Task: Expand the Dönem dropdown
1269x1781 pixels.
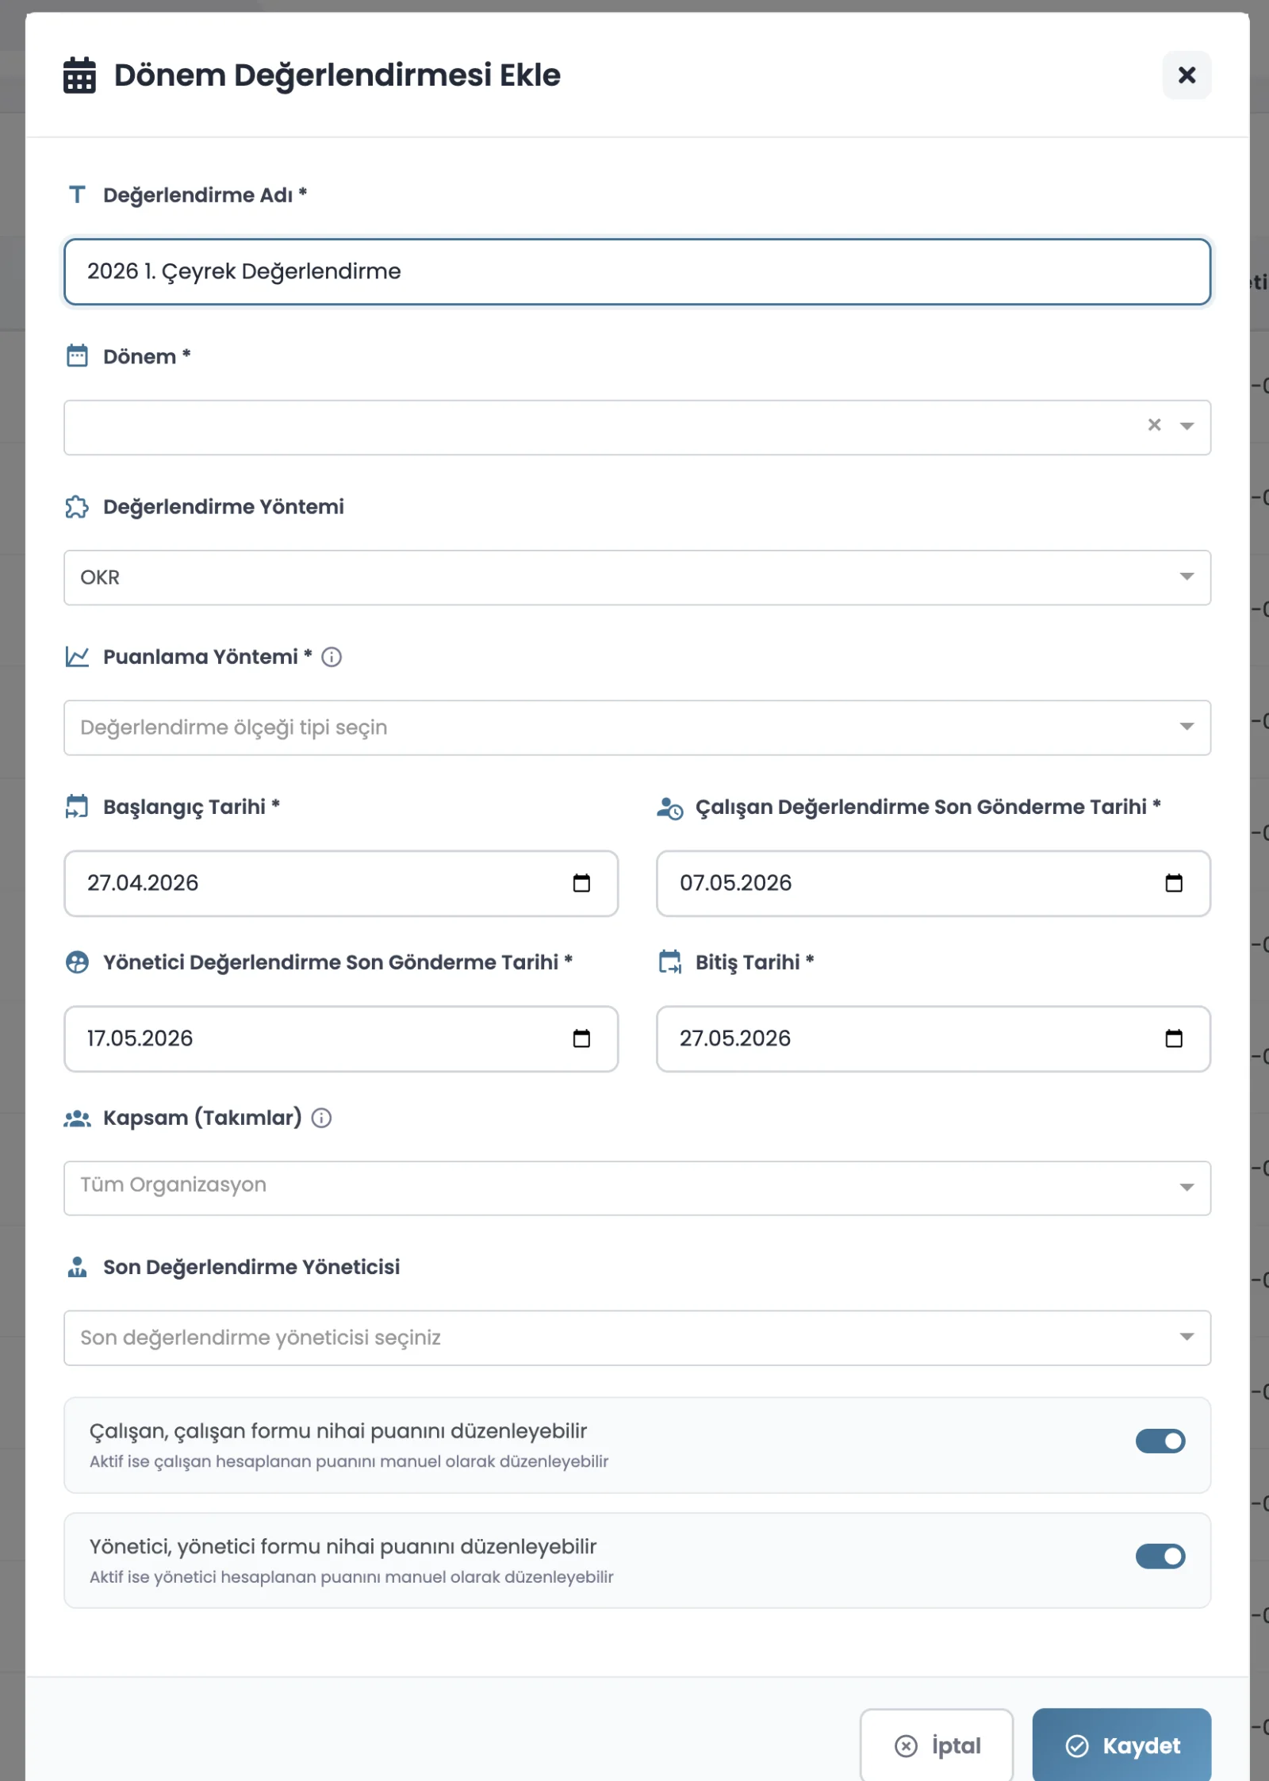Action: coord(1187,427)
